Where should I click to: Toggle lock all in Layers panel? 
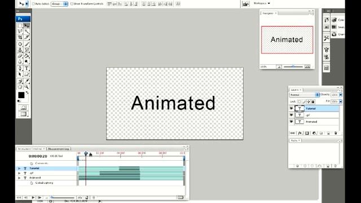[313, 101]
